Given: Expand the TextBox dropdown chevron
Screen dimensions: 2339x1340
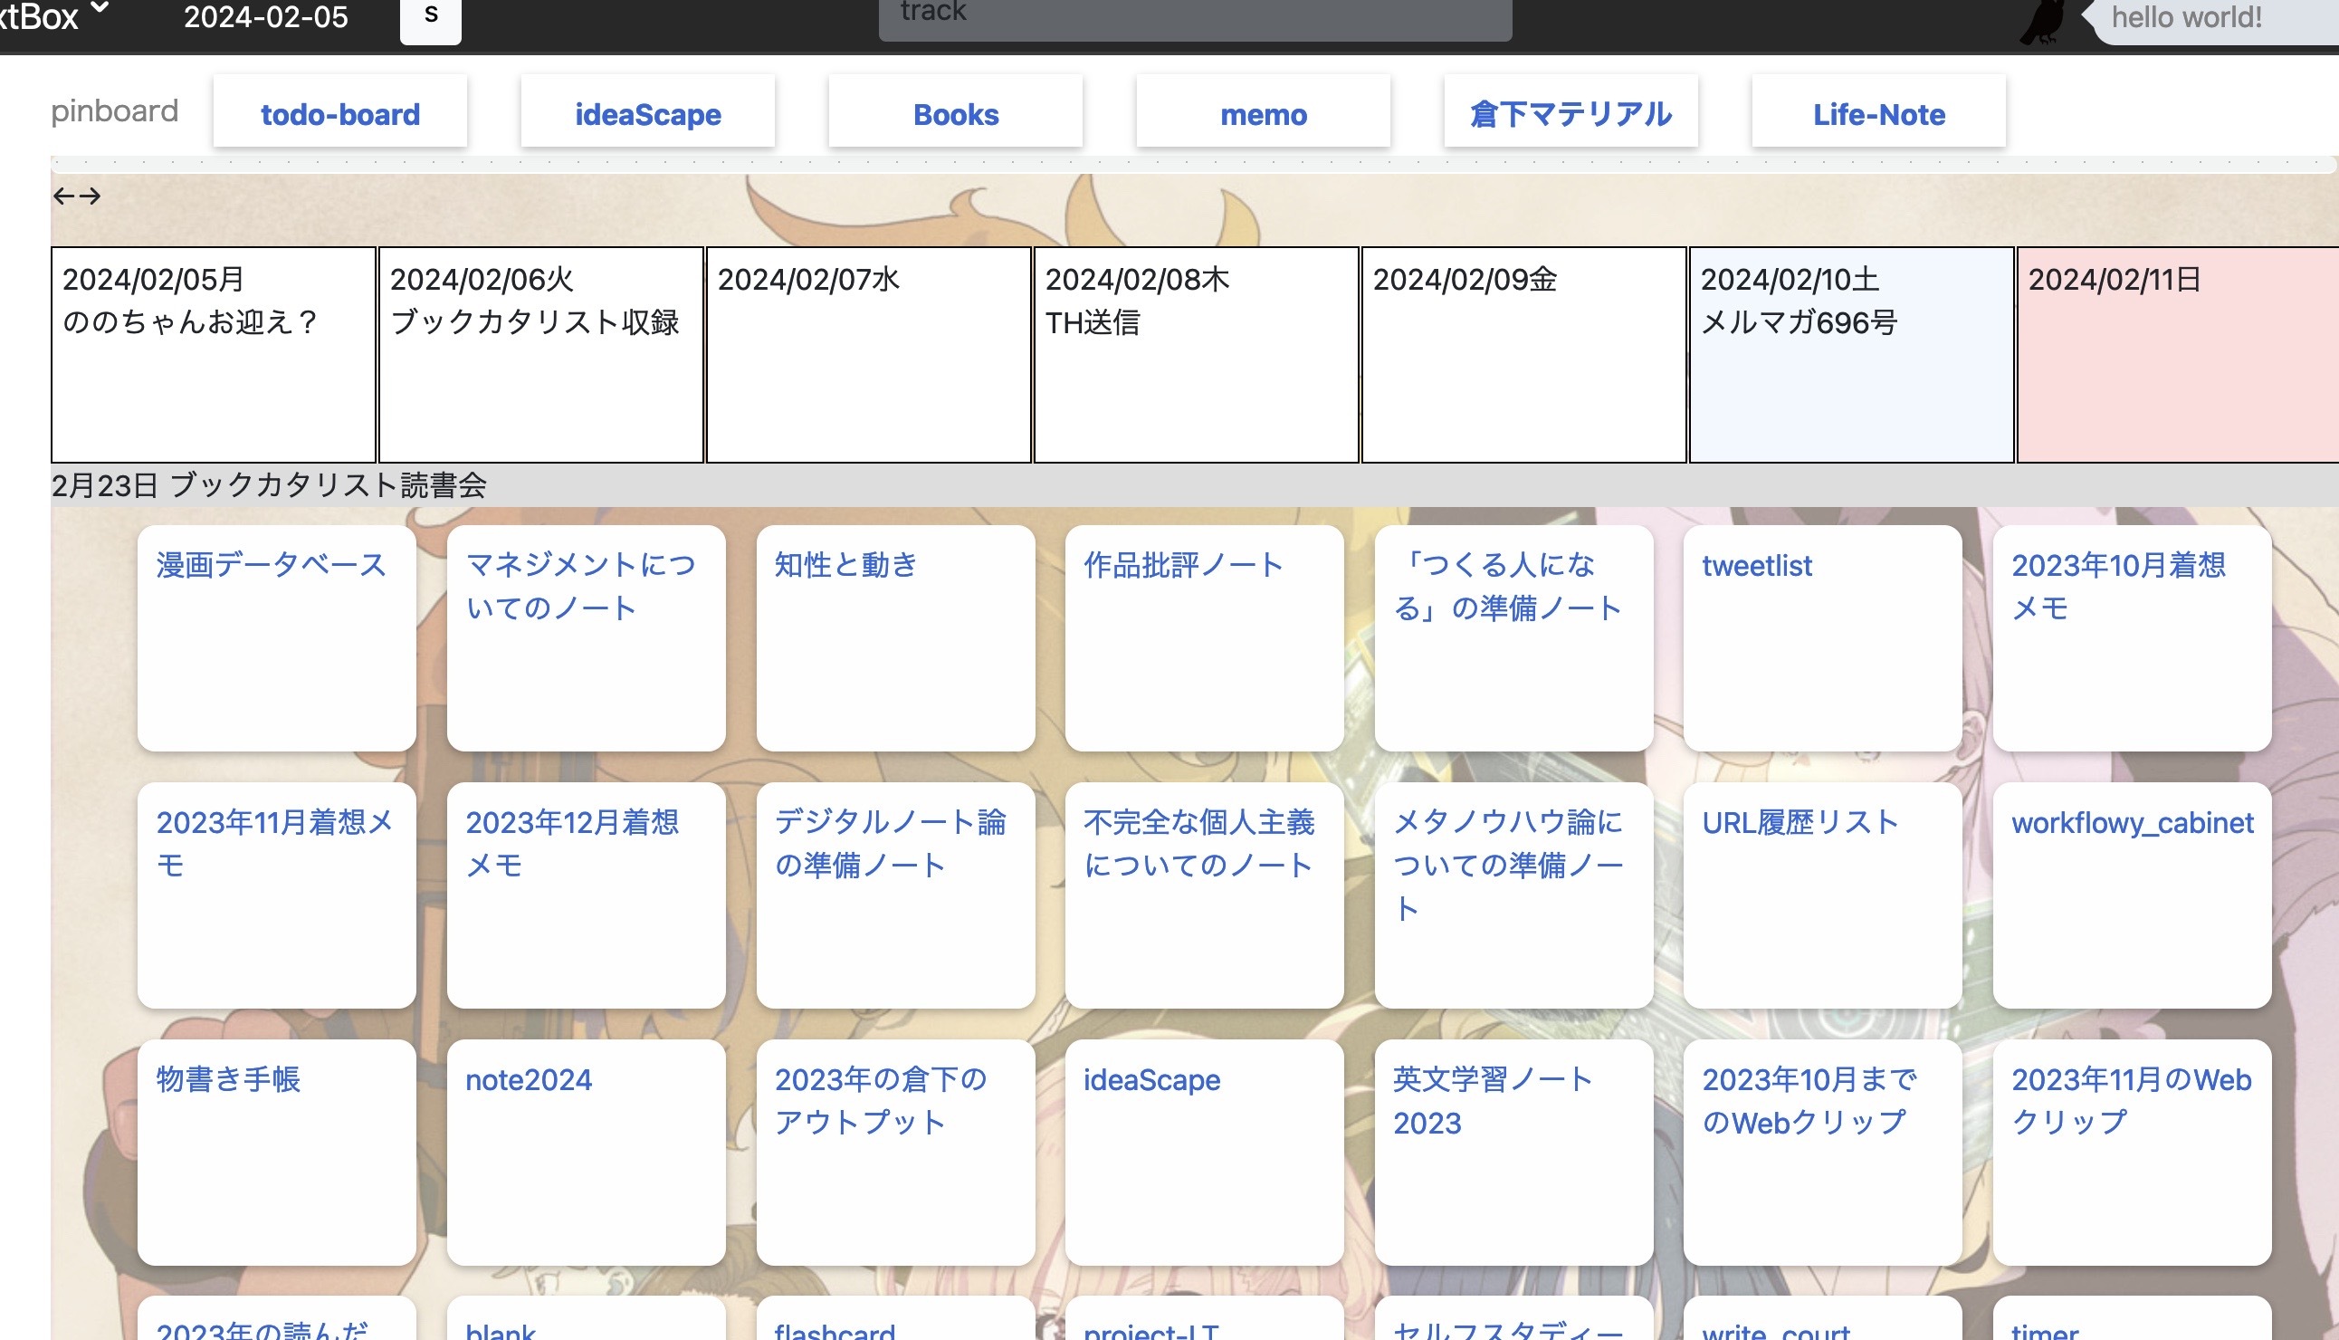Looking at the screenshot, I should tap(100, 9).
